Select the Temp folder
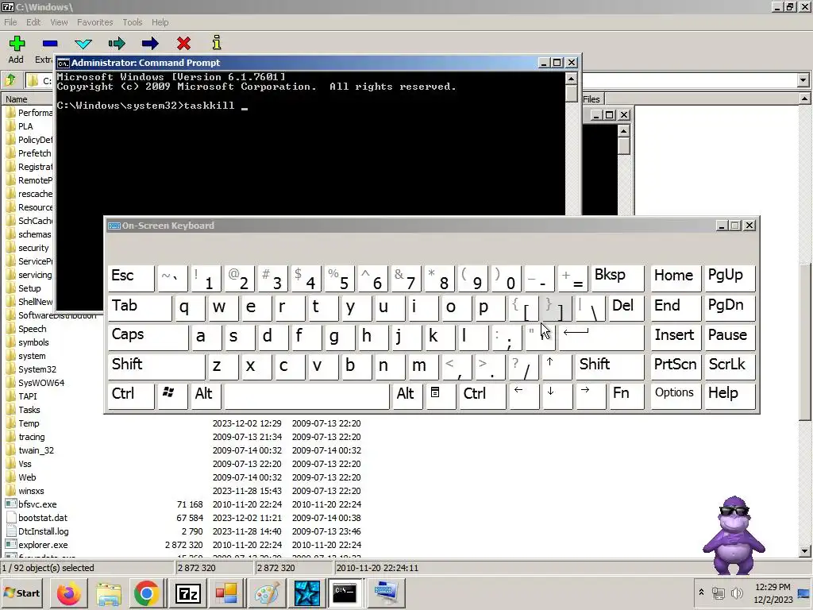This screenshot has height=610, width=813. 29,423
